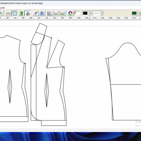
Task: Click the first green curve graph icon
Action: 56,13
